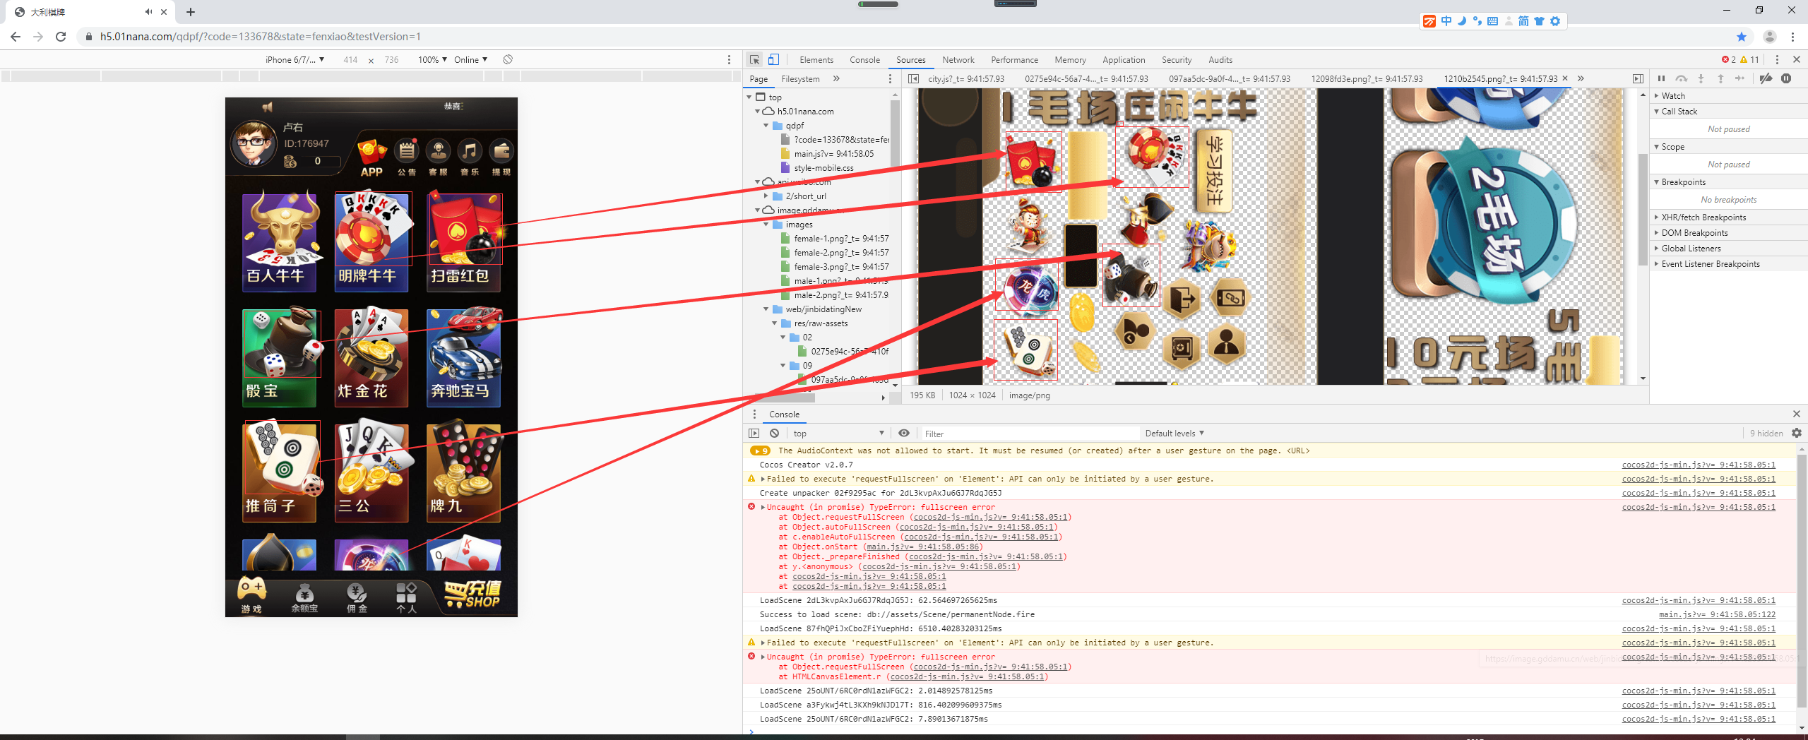Open the device model dropdown iPhone 6/7
The height and width of the screenshot is (740, 1808).
[x=295, y=59]
